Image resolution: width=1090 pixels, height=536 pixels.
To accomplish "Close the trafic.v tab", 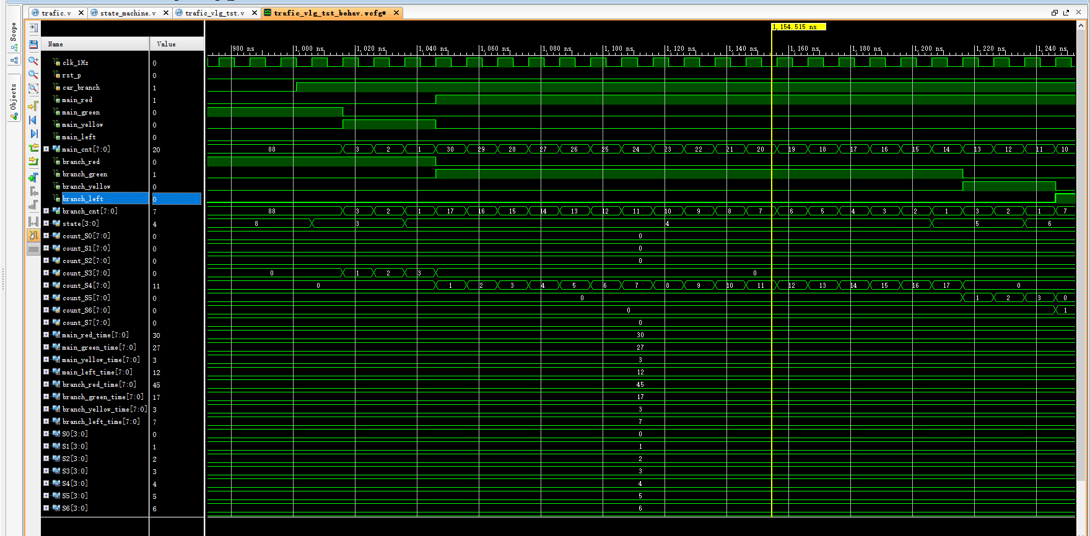I will coord(81,13).
